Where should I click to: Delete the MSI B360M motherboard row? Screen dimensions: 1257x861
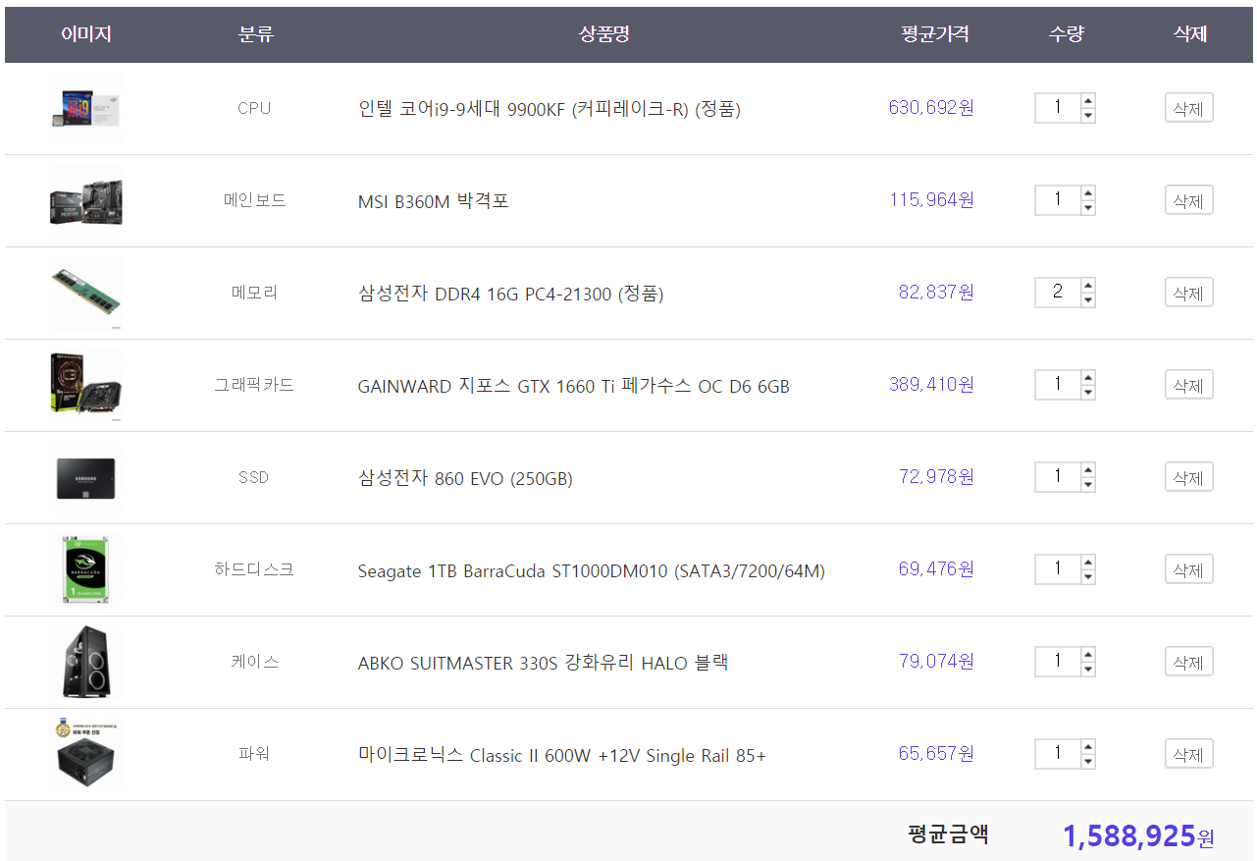tap(1188, 200)
